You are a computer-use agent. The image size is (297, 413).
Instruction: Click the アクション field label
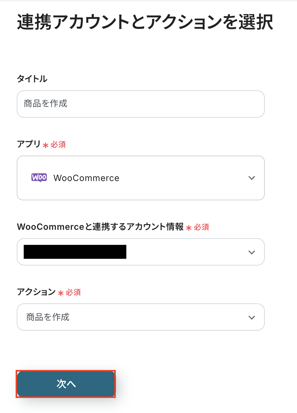tap(36, 292)
